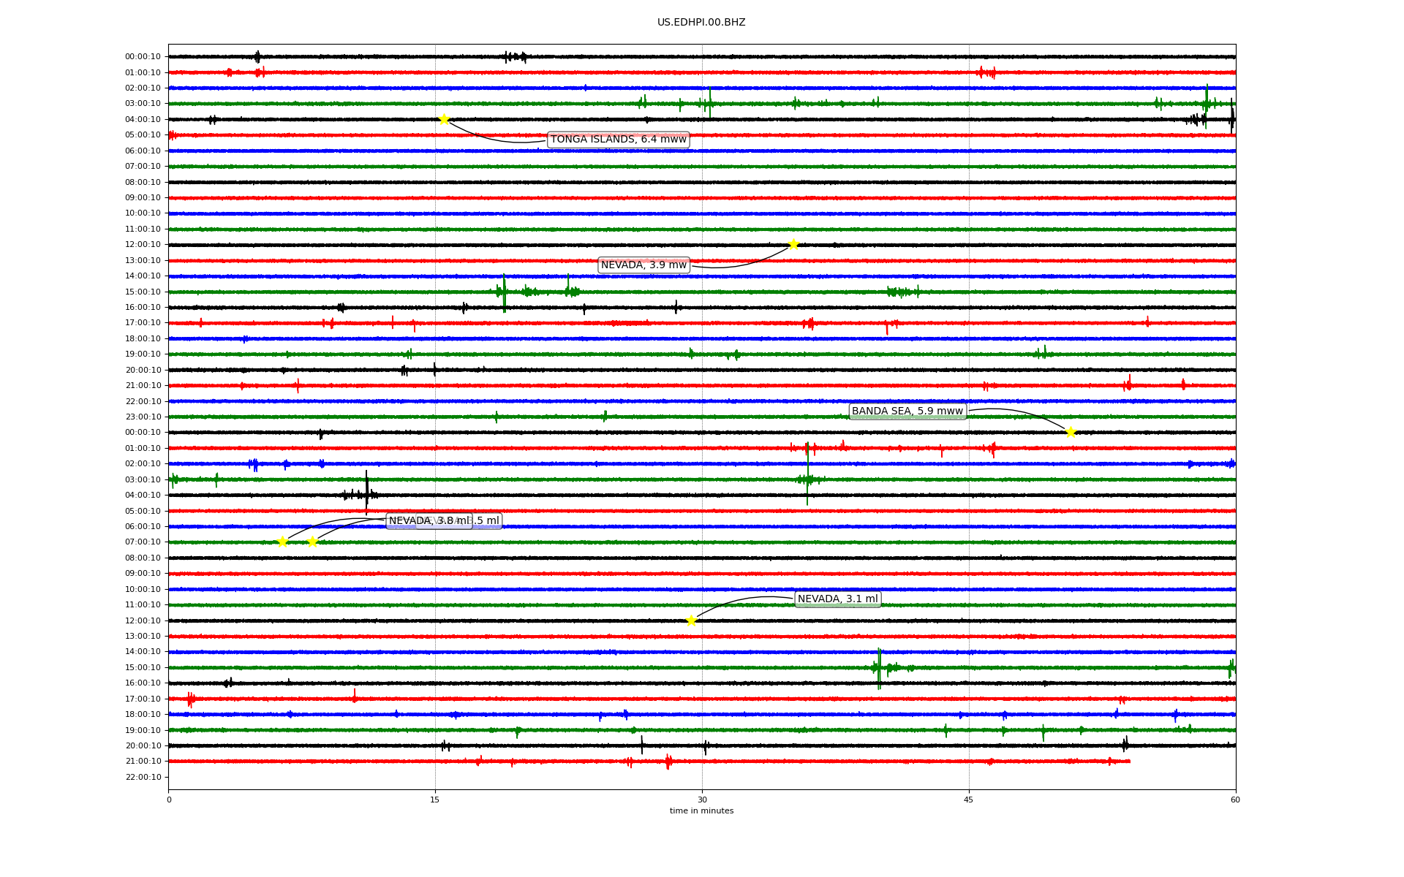The image size is (1404, 877).
Task: Click the x-axis tick label 60
Action: (1235, 800)
